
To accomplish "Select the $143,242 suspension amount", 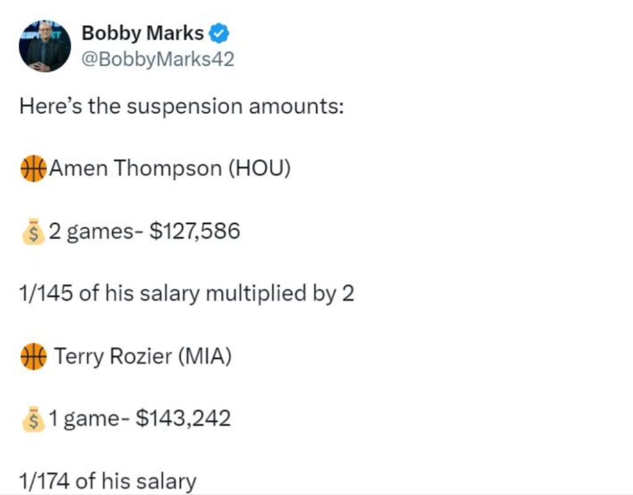I will tap(183, 419).
